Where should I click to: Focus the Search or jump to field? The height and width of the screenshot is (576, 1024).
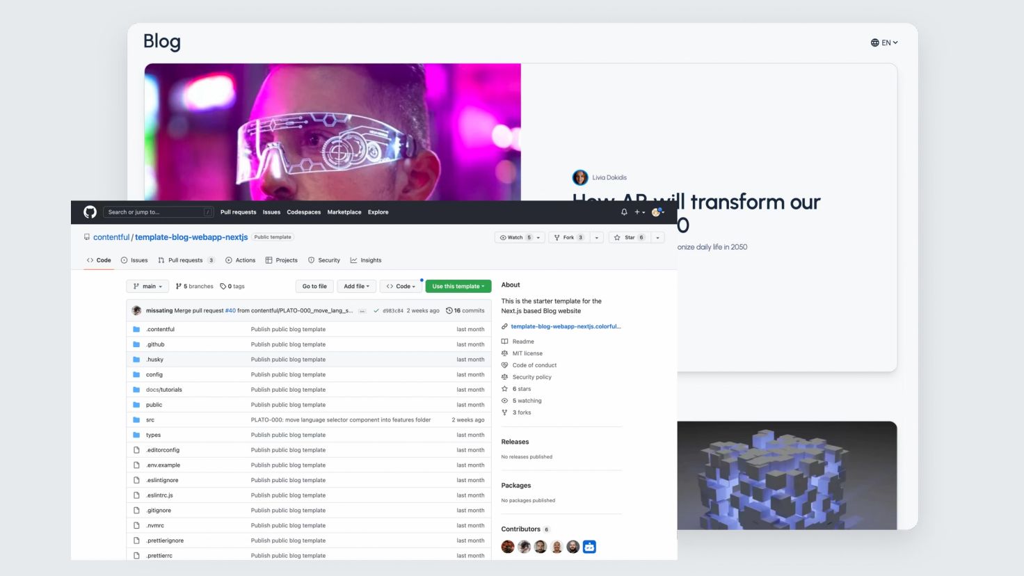(159, 212)
